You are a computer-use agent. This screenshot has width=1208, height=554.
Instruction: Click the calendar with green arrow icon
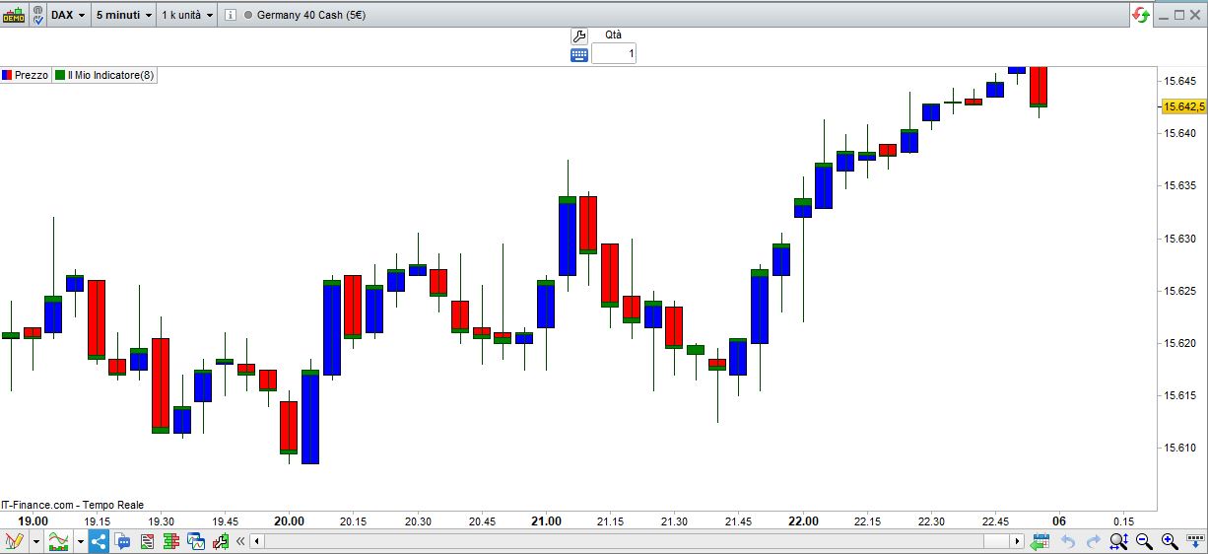tap(1040, 541)
